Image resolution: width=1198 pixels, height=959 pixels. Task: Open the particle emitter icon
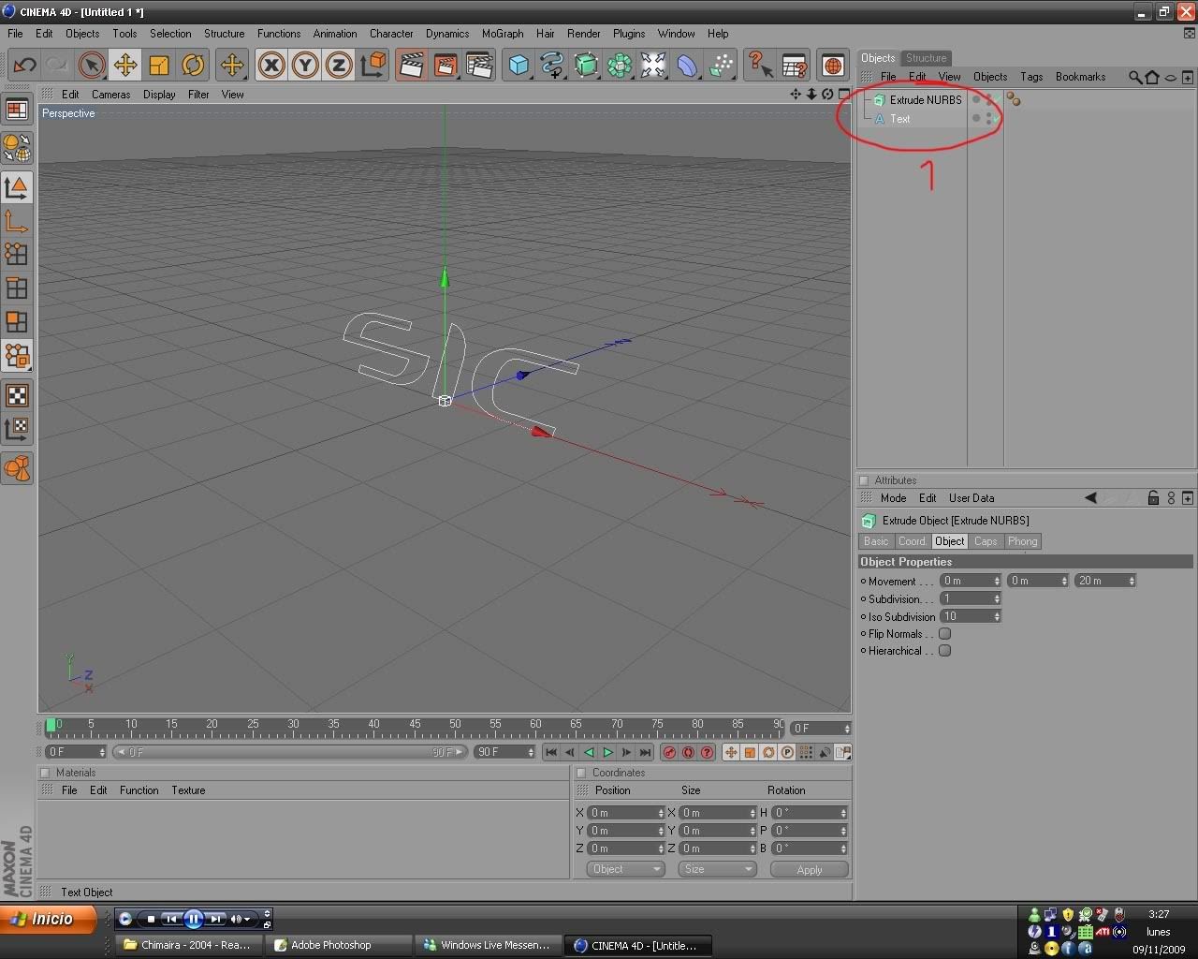(721, 65)
